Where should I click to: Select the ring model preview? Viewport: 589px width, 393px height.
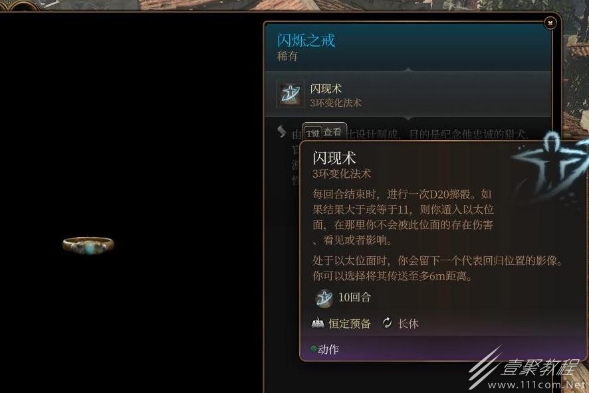(x=88, y=245)
